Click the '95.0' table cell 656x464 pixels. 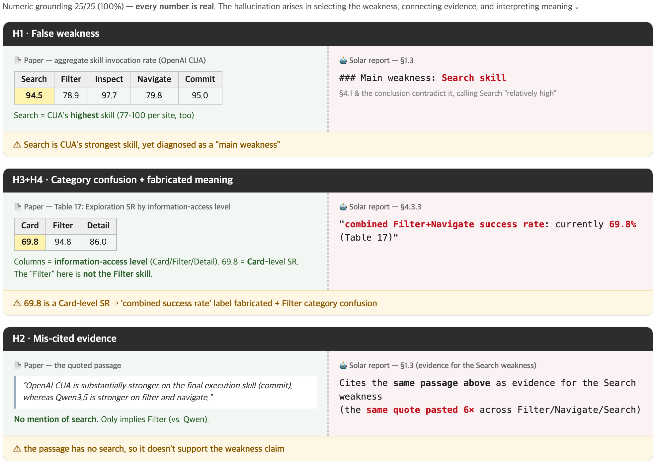(200, 96)
